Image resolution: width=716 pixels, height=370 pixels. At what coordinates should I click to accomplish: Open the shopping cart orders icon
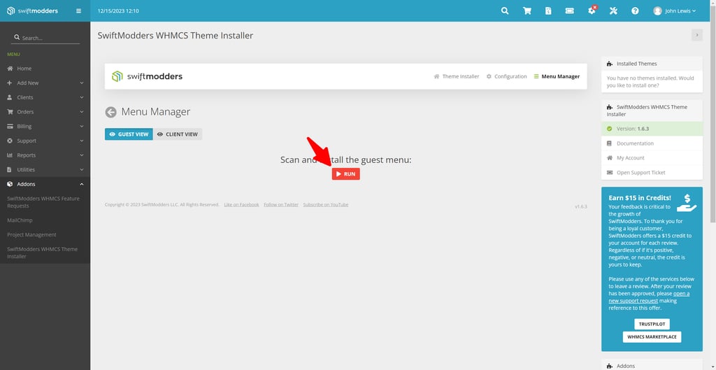click(527, 11)
